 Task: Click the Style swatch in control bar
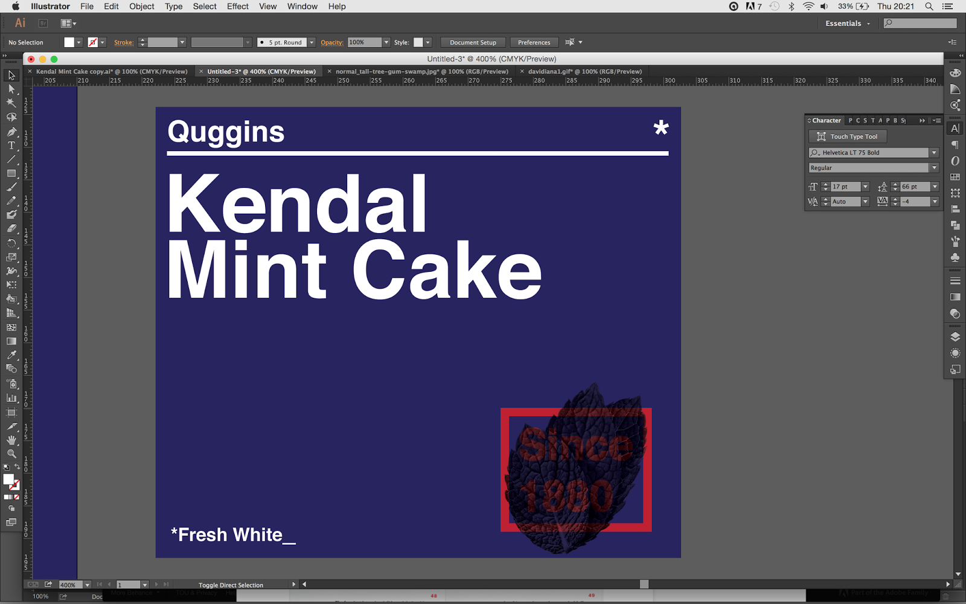(418, 42)
